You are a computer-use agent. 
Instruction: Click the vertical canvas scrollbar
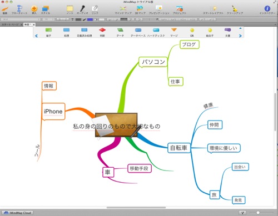(275, 112)
